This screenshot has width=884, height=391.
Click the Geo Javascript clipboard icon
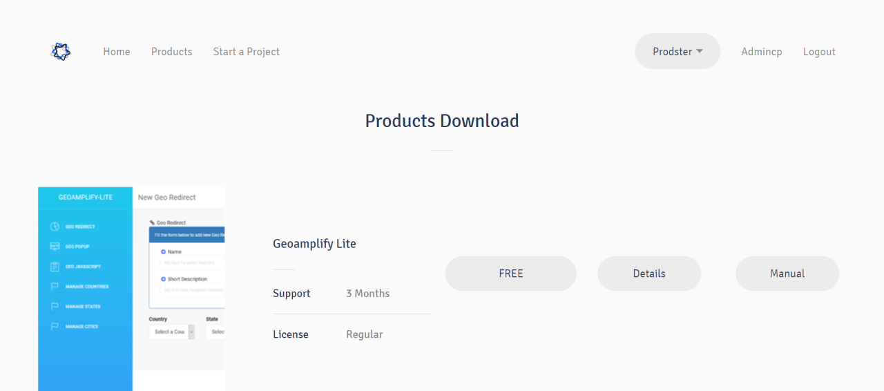point(55,267)
